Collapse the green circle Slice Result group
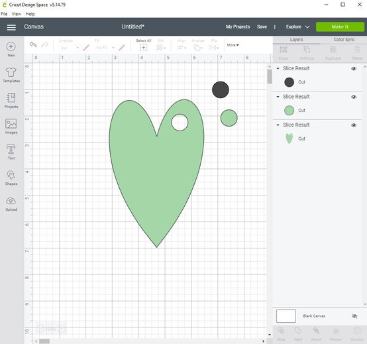367x344 pixels. (x=278, y=97)
